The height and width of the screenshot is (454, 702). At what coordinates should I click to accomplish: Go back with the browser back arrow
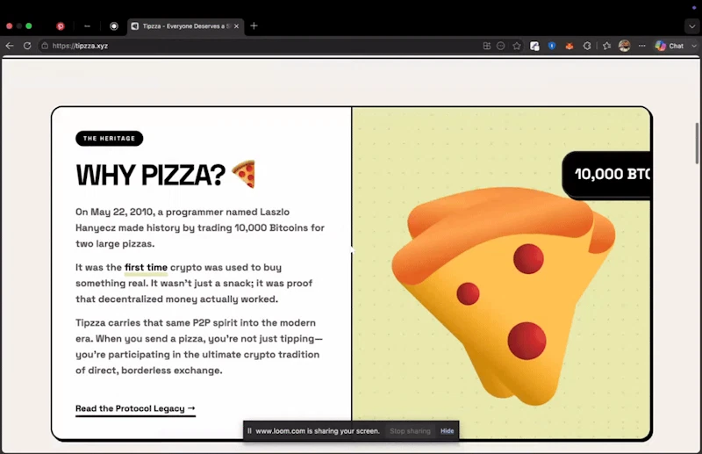coord(10,46)
